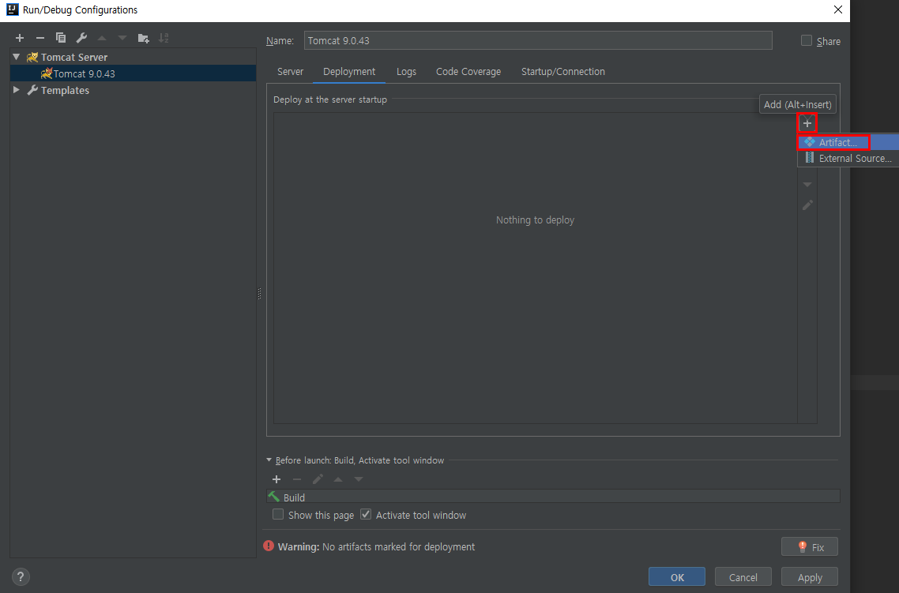Expand the Templates tree node
Viewport: 899px width, 593px height.
pyautogui.click(x=17, y=90)
